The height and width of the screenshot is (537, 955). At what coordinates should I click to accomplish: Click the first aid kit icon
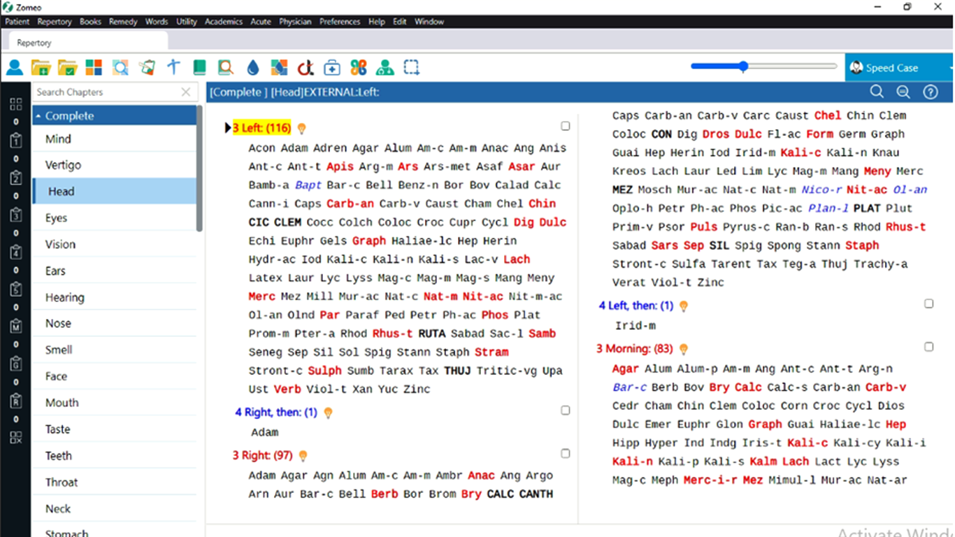(332, 68)
